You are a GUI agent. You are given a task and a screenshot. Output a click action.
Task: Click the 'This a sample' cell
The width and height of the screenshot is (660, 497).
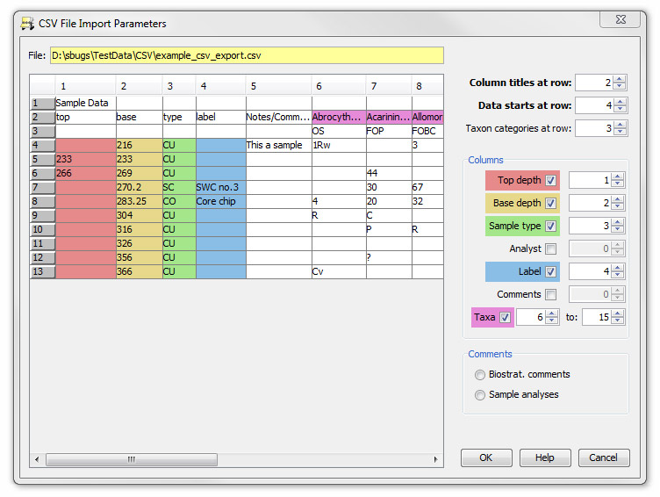click(x=278, y=145)
